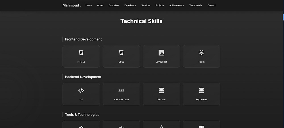
Task: Click the EF Core label text
Action: click(161, 99)
